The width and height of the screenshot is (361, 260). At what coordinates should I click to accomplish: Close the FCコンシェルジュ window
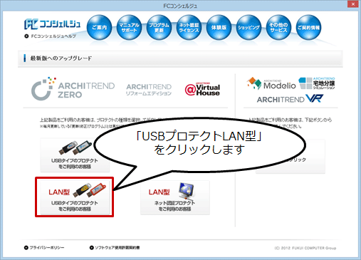click(353, 4)
